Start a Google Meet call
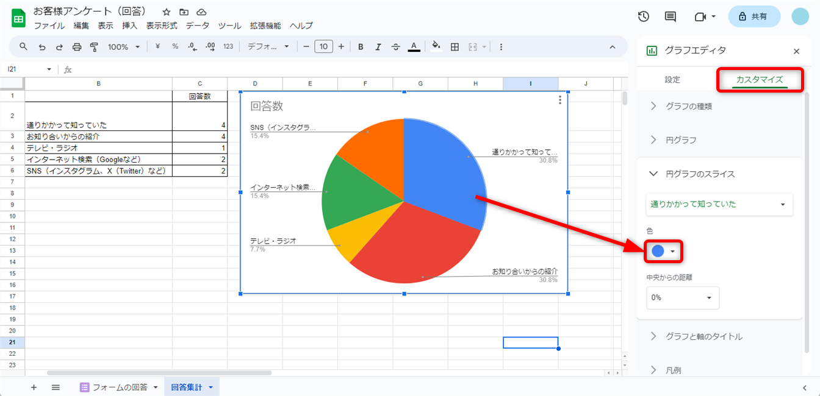Screen dimensions: 820x396 coord(700,17)
